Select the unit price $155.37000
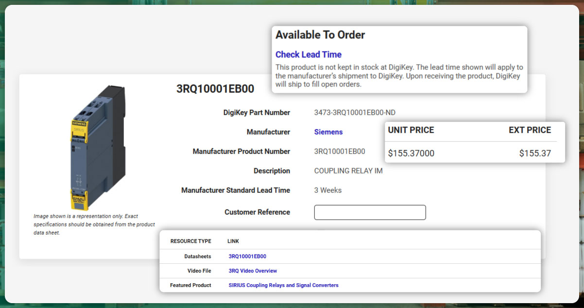The image size is (584, 308). click(x=411, y=154)
